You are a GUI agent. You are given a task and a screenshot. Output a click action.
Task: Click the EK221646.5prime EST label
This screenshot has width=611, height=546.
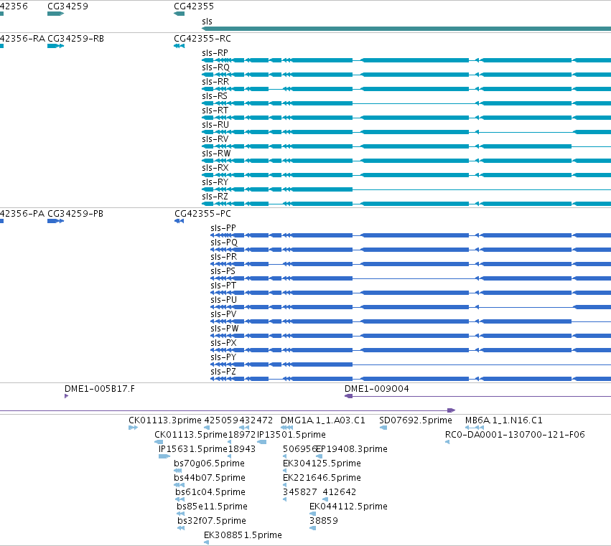click(322, 478)
